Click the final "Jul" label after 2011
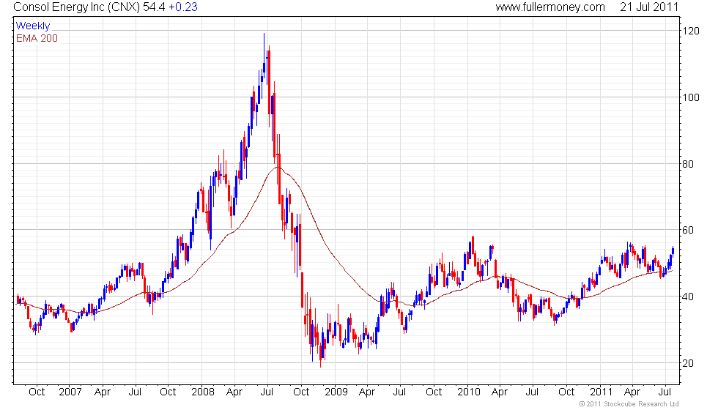 pos(665,392)
